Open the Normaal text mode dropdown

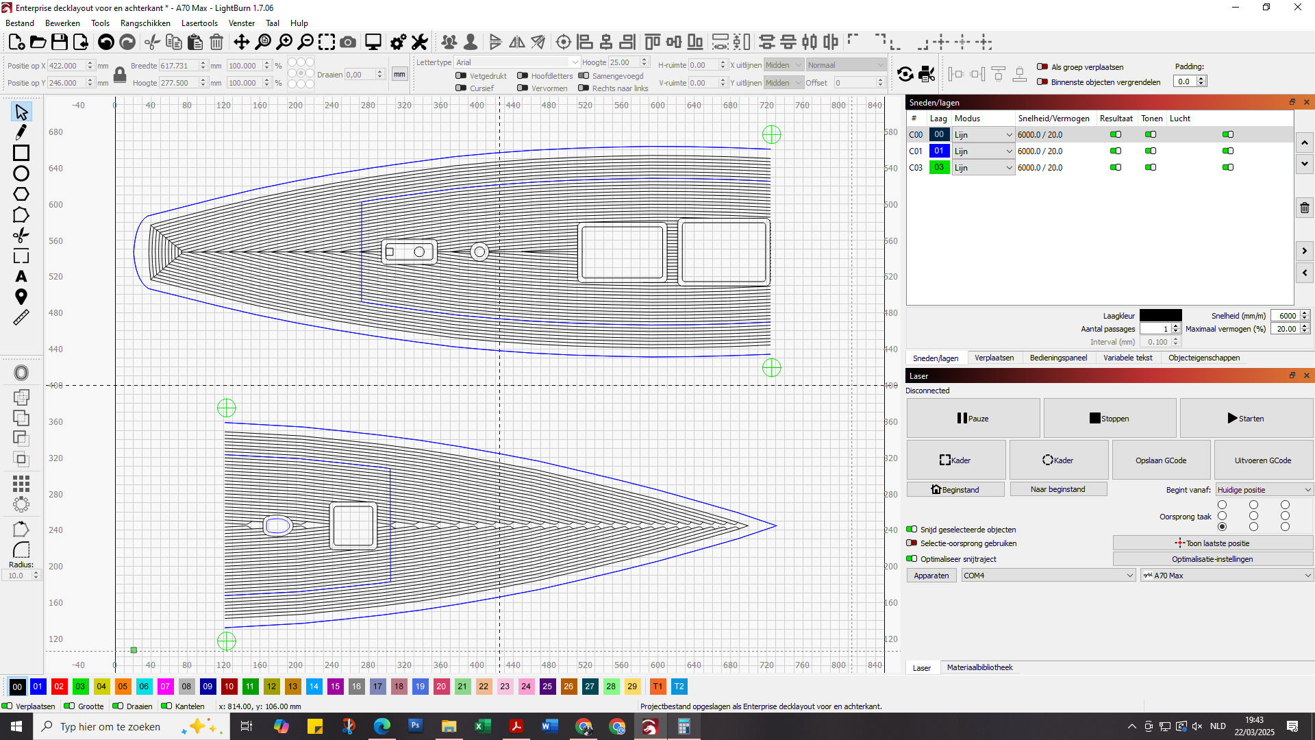(846, 65)
